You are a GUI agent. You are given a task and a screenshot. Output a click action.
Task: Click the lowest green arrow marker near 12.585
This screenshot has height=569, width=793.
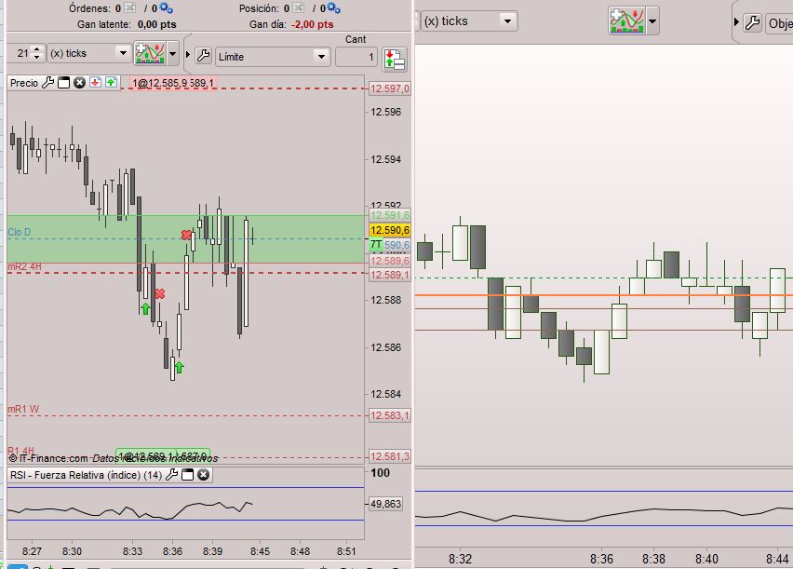coord(179,367)
